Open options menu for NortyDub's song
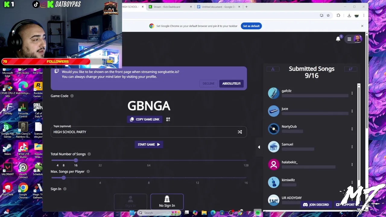This screenshot has width=386, height=217. click(x=352, y=129)
